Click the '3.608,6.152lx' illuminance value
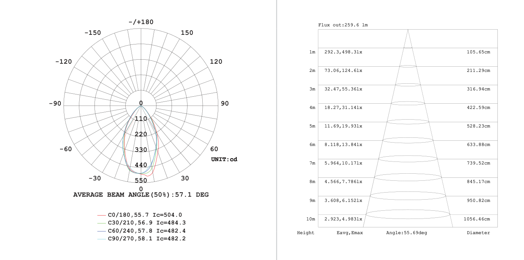The height and width of the screenshot is (260, 524). [x=344, y=200]
